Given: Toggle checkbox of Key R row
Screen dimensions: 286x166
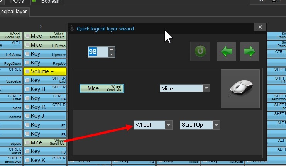Looking at the screenshot, I should (27, 107).
